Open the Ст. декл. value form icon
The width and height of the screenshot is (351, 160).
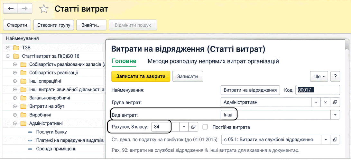click(x=335, y=140)
